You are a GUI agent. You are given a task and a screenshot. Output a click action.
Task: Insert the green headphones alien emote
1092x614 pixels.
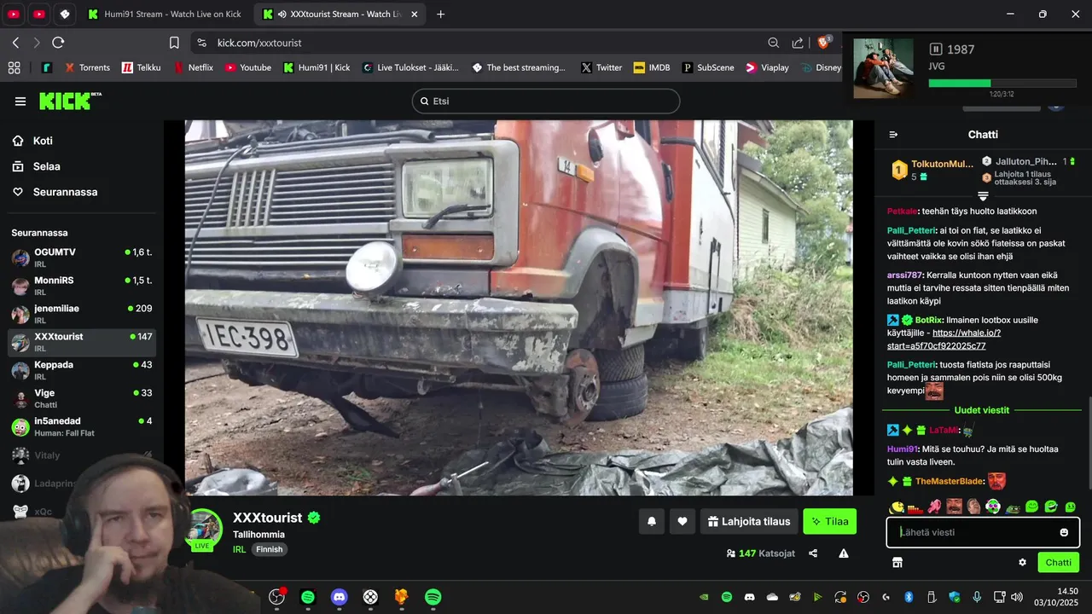pyautogui.click(x=993, y=507)
